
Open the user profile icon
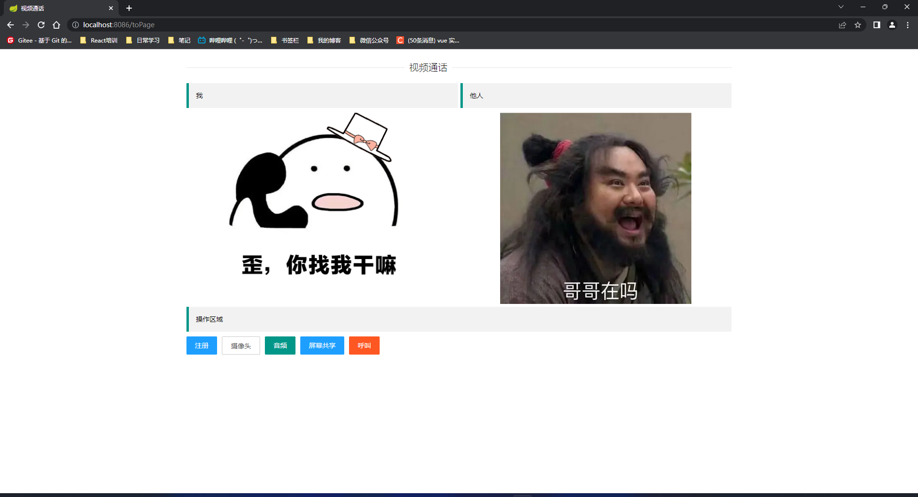point(892,25)
